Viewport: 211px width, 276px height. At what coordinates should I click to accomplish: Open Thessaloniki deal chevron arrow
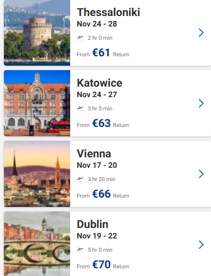(201, 33)
